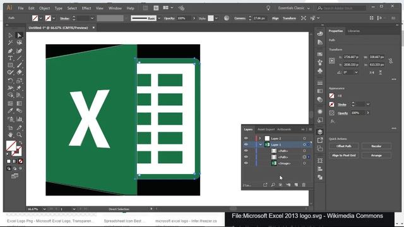404x227 pixels.
Task: Toggle visibility of second <Path> sublayer
Action: coord(246,157)
